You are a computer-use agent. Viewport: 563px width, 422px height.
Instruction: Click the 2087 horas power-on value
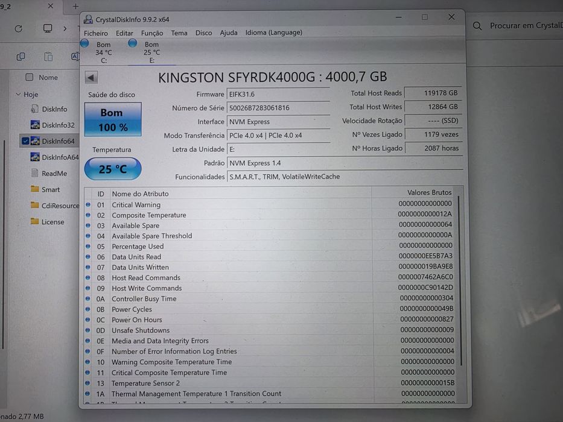click(x=433, y=148)
